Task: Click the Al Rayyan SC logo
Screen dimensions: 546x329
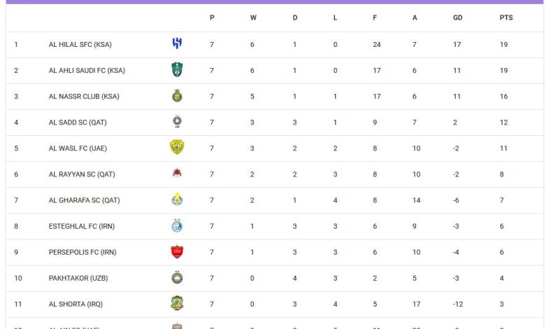Action: [177, 174]
